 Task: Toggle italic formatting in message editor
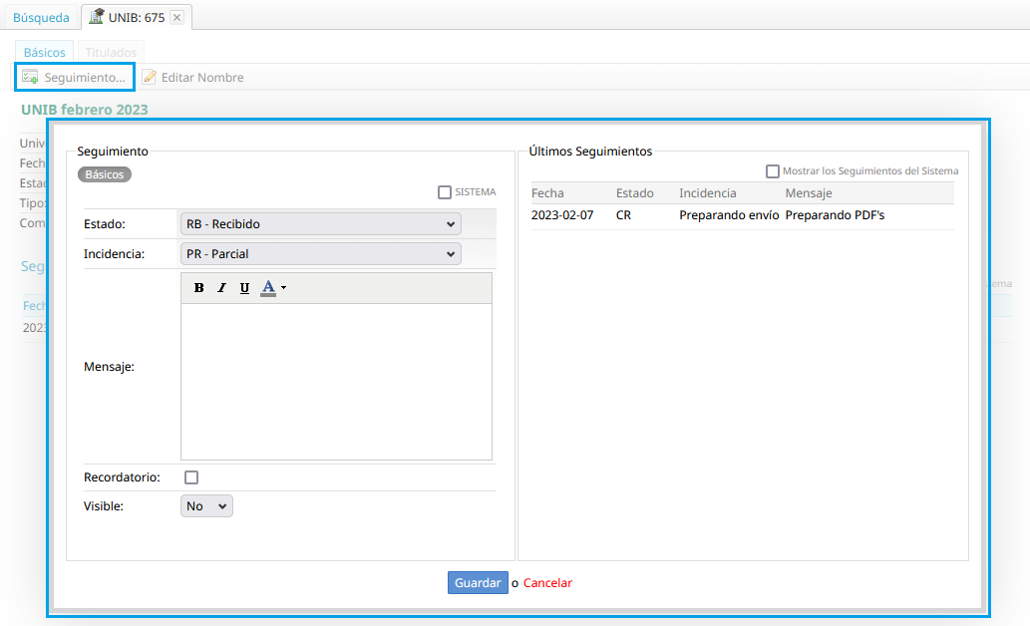(221, 288)
